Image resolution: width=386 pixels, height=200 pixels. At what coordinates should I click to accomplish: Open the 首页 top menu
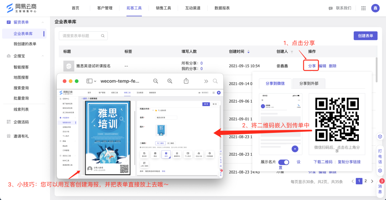[75, 8]
